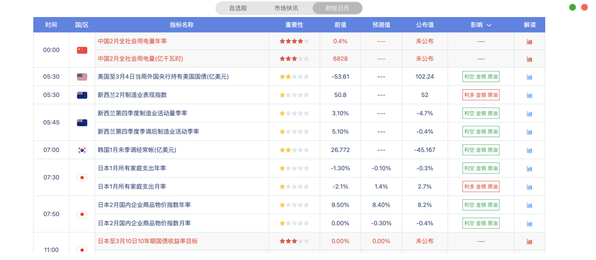Image resolution: width=596 pixels, height=260 pixels.
Task: Click the Japan flag at 07:50
Action: click(x=82, y=214)
